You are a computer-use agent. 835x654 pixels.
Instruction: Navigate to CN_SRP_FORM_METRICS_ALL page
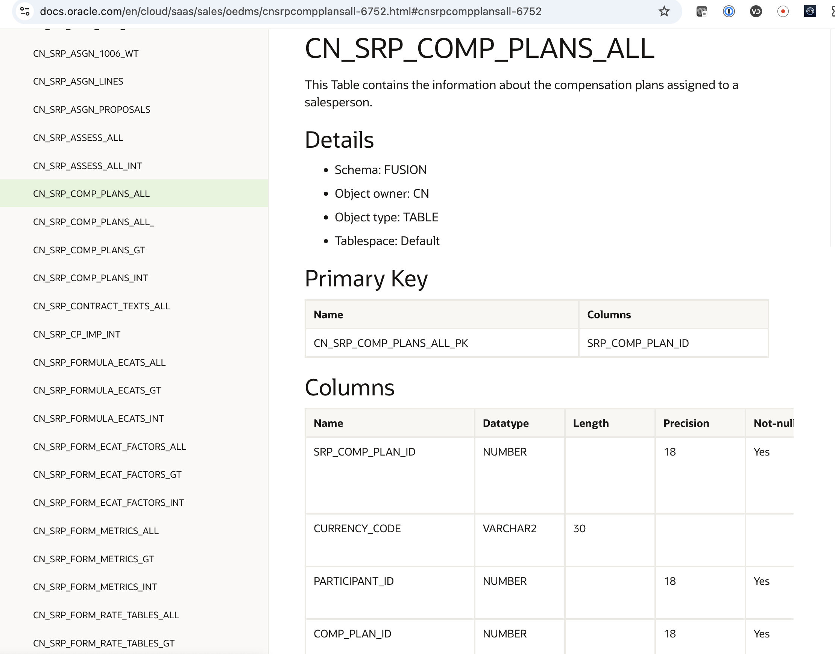96,531
